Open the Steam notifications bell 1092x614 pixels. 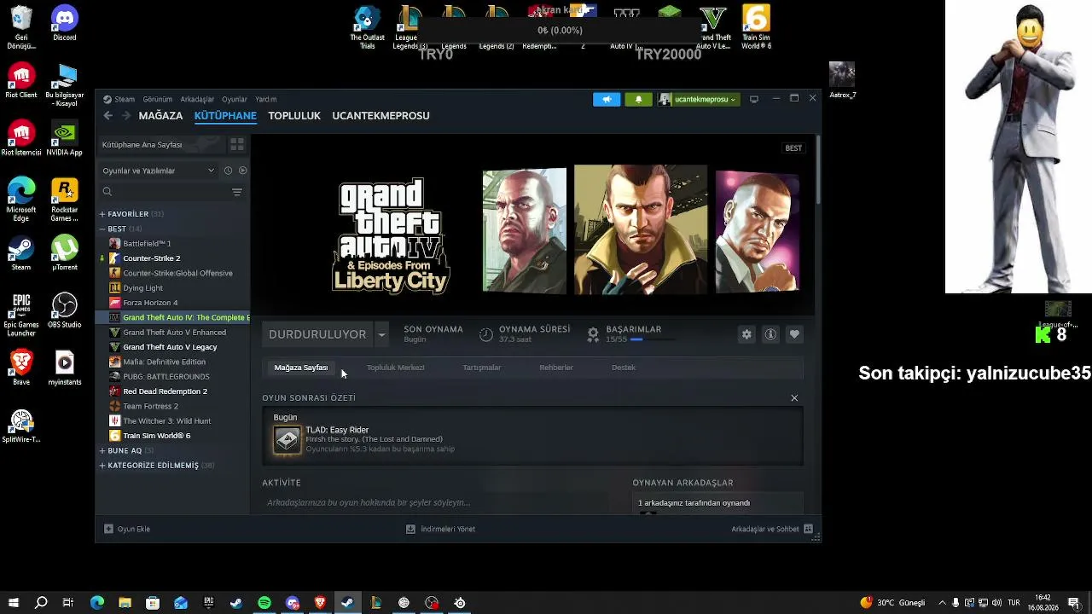pos(638,100)
